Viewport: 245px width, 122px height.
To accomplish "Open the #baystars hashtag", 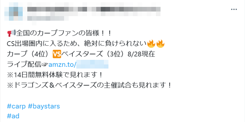I will pos(44,106).
